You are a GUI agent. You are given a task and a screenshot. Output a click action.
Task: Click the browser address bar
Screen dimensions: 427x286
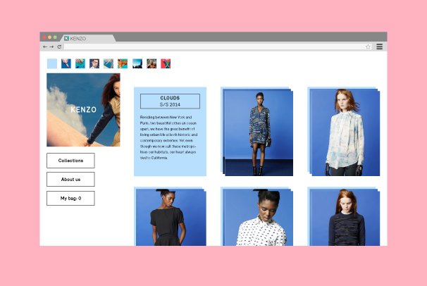point(211,46)
